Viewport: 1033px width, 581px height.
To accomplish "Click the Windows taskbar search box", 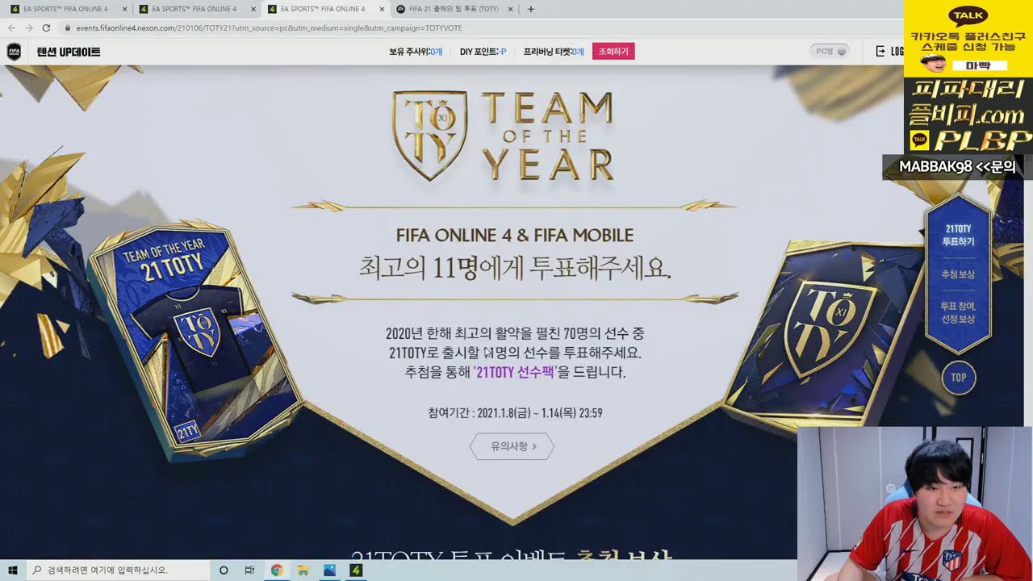I will tap(118, 571).
